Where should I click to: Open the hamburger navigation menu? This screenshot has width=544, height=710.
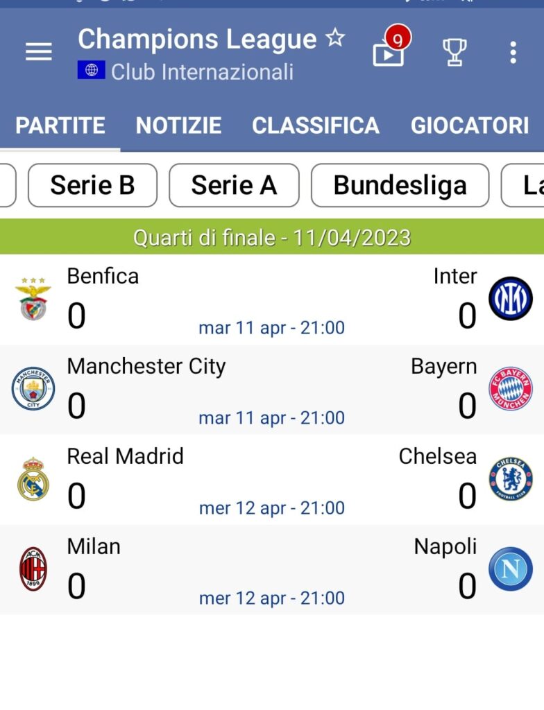tap(38, 52)
